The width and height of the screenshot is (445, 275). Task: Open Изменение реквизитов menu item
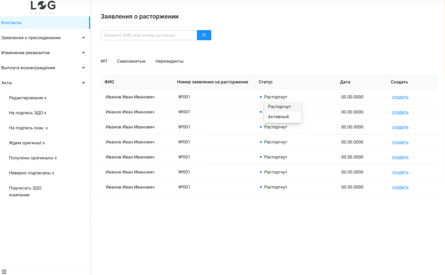point(25,53)
